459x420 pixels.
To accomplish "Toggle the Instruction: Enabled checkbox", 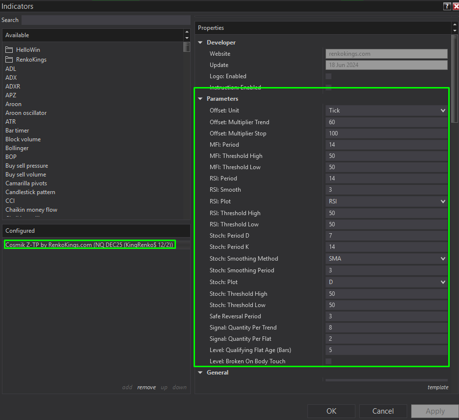I will [x=328, y=88].
